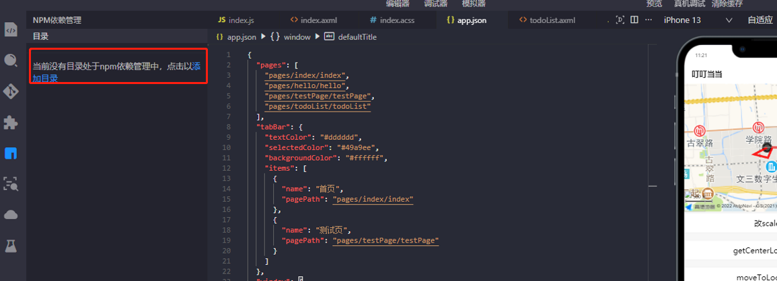Image resolution: width=777 pixels, height=281 pixels.
Task: Open the code scan inspection icon
Action: (11, 184)
